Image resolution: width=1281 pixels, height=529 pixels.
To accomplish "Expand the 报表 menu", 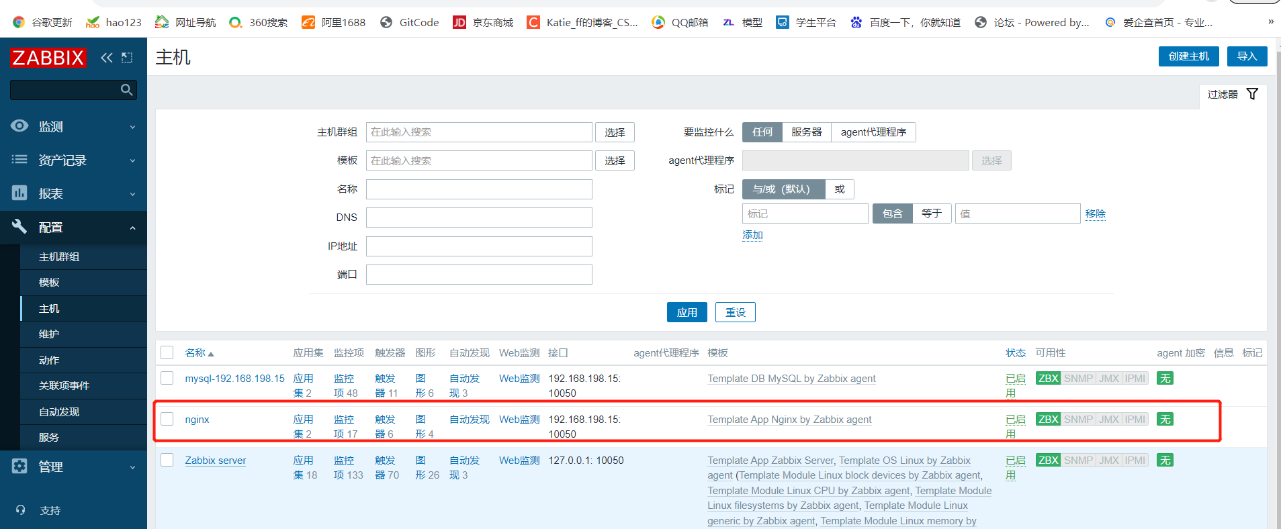I will point(132,193).
